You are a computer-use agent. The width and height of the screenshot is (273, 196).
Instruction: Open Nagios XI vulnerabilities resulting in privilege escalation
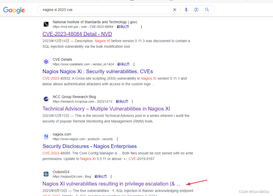[111, 184]
